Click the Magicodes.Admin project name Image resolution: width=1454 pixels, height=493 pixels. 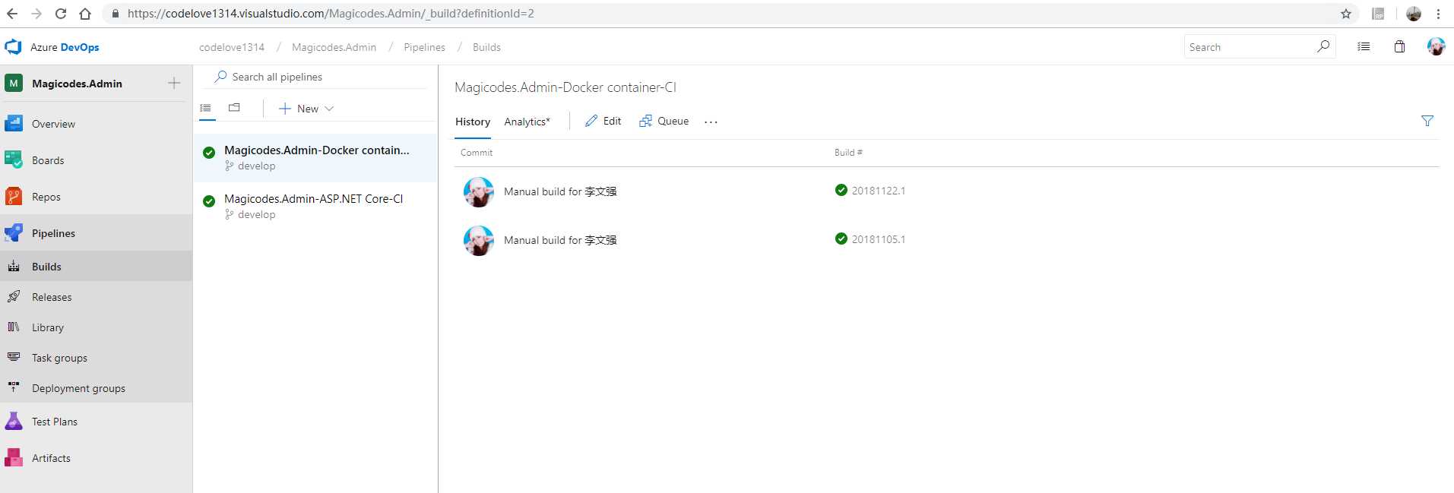pyautogui.click(x=77, y=84)
